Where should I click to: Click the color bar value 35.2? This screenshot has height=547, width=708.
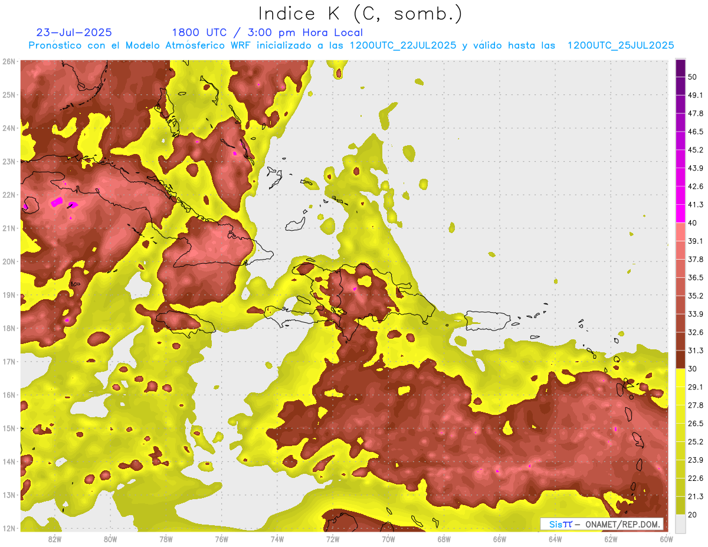click(x=696, y=296)
